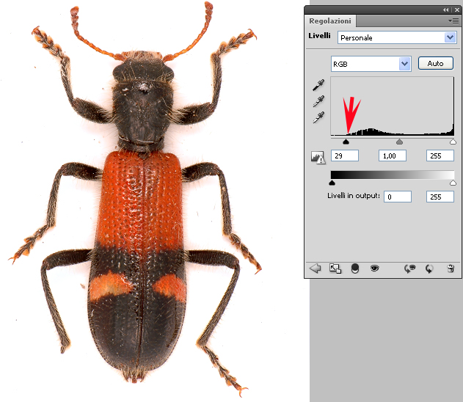The height and width of the screenshot is (402, 463).
Task: Open the RGB channel dropdown
Action: (x=404, y=64)
